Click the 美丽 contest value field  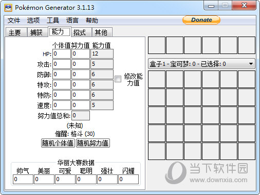pyautogui.click(x=44, y=180)
